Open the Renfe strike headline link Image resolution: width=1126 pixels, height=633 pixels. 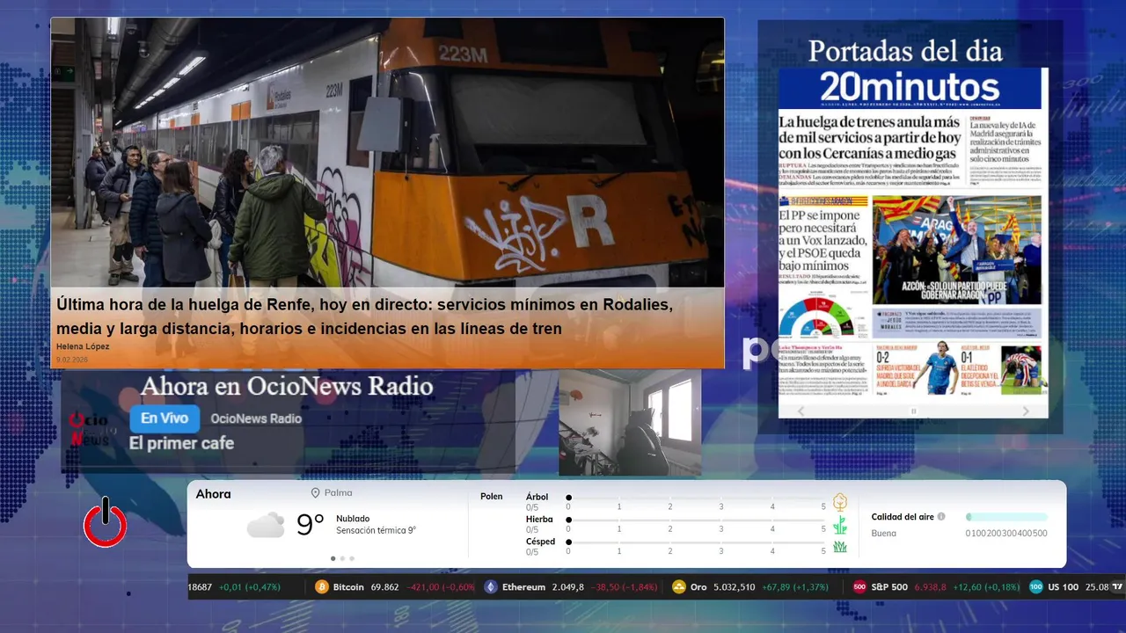[364, 316]
